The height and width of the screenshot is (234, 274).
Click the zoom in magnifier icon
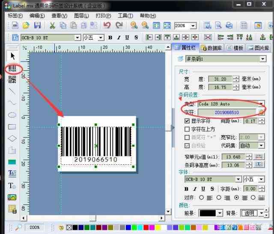[134, 25]
